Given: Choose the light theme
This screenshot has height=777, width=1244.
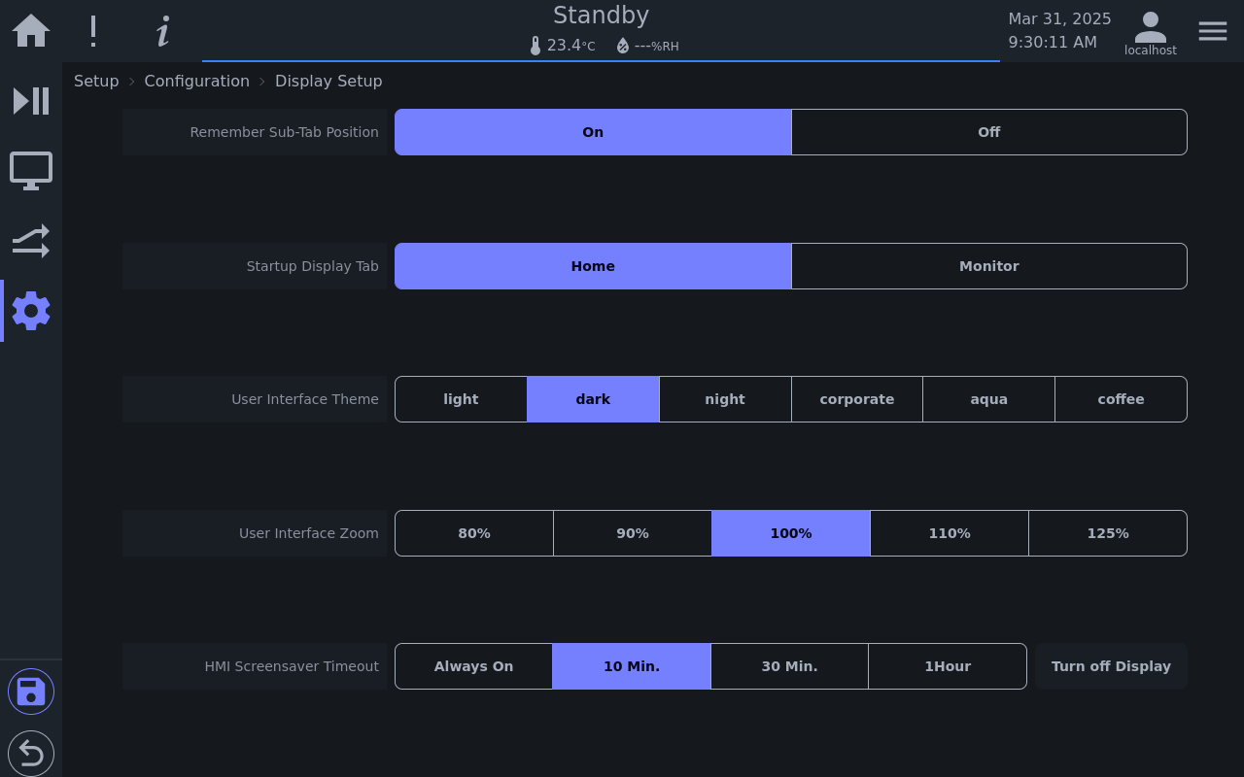Looking at the screenshot, I should coord(461,399).
